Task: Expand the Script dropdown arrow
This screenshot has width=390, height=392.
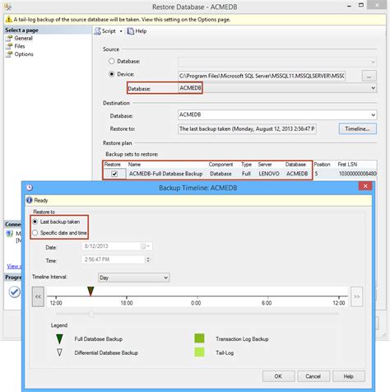Action: pos(121,31)
